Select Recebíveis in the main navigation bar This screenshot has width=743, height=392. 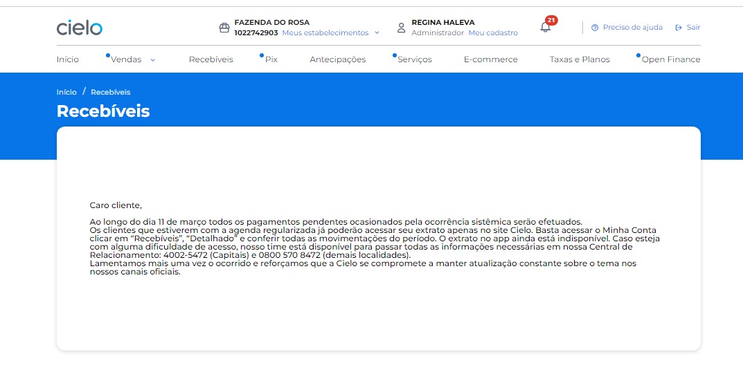click(211, 59)
